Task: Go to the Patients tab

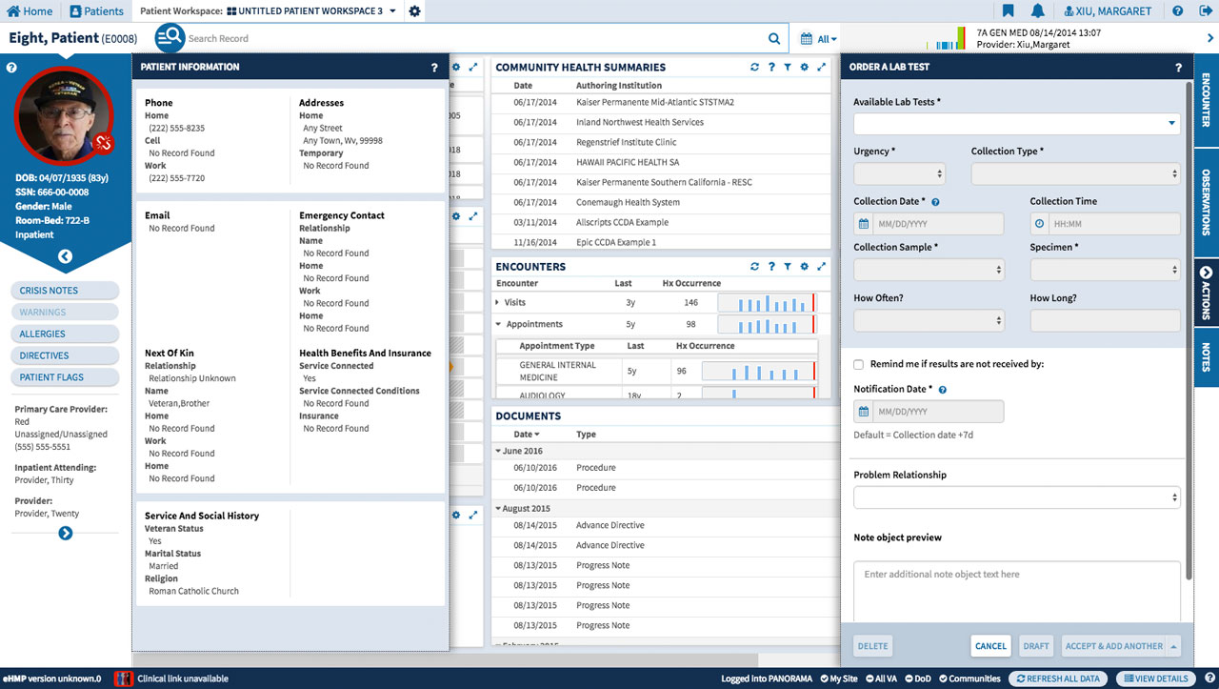Action: (x=97, y=11)
